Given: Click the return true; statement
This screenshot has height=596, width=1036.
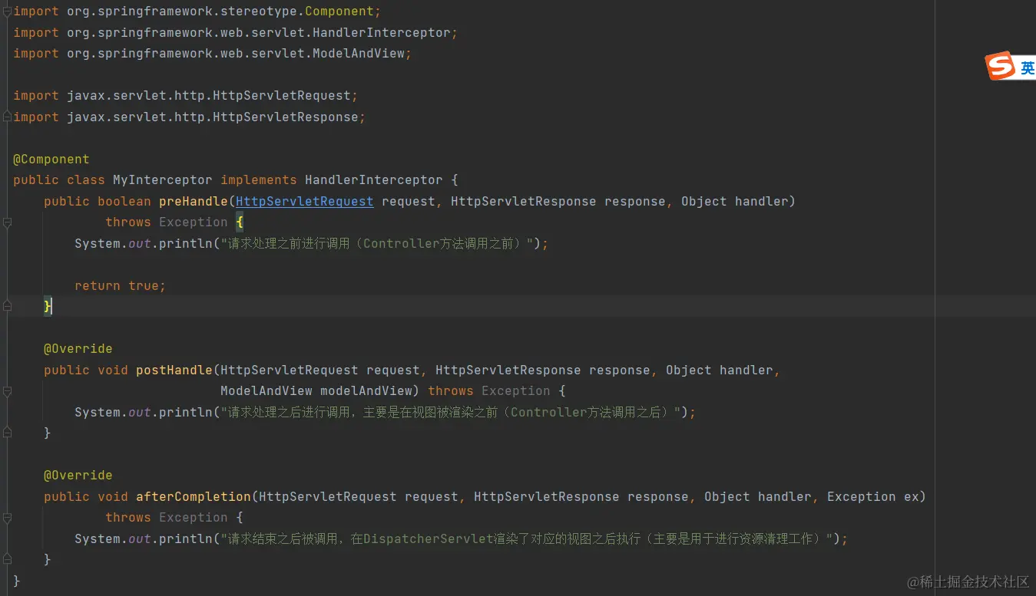Looking at the screenshot, I should [121, 285].
